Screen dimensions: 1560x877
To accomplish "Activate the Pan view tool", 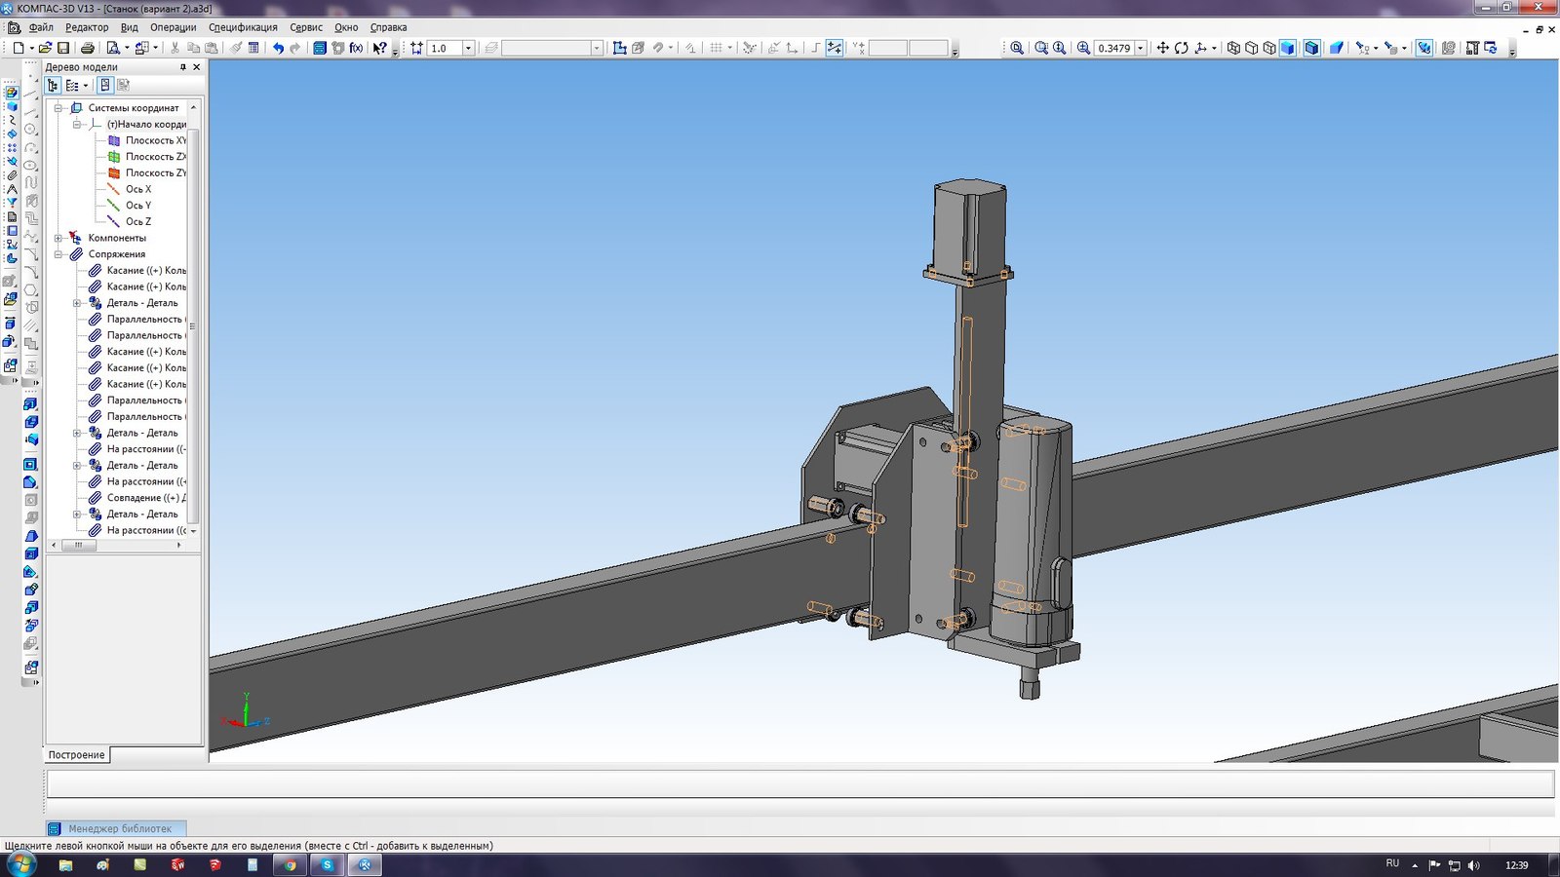I will click(1162, 48).
